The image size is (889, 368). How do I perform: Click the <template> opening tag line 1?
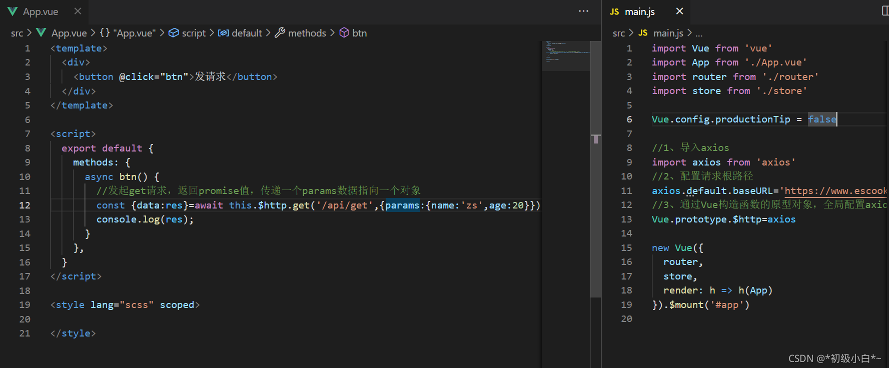[x=79, y=48]
